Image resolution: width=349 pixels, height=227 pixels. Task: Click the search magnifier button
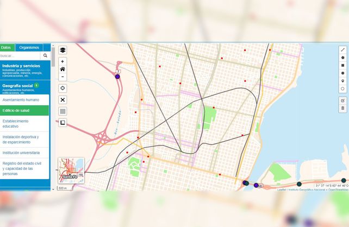click(45, 55)
